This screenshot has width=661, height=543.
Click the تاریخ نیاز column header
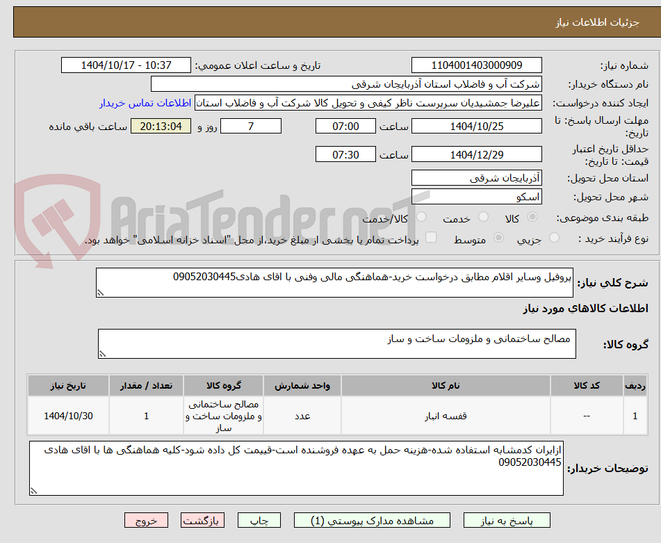(68, 386)
